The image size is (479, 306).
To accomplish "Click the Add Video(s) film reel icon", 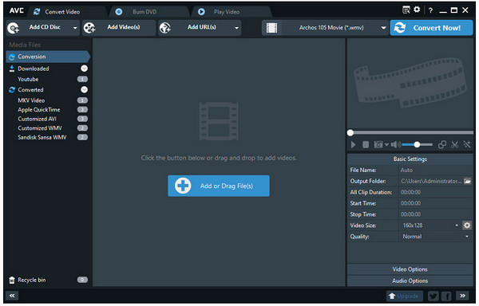I will pyautogui.click(x=89, y=28).
